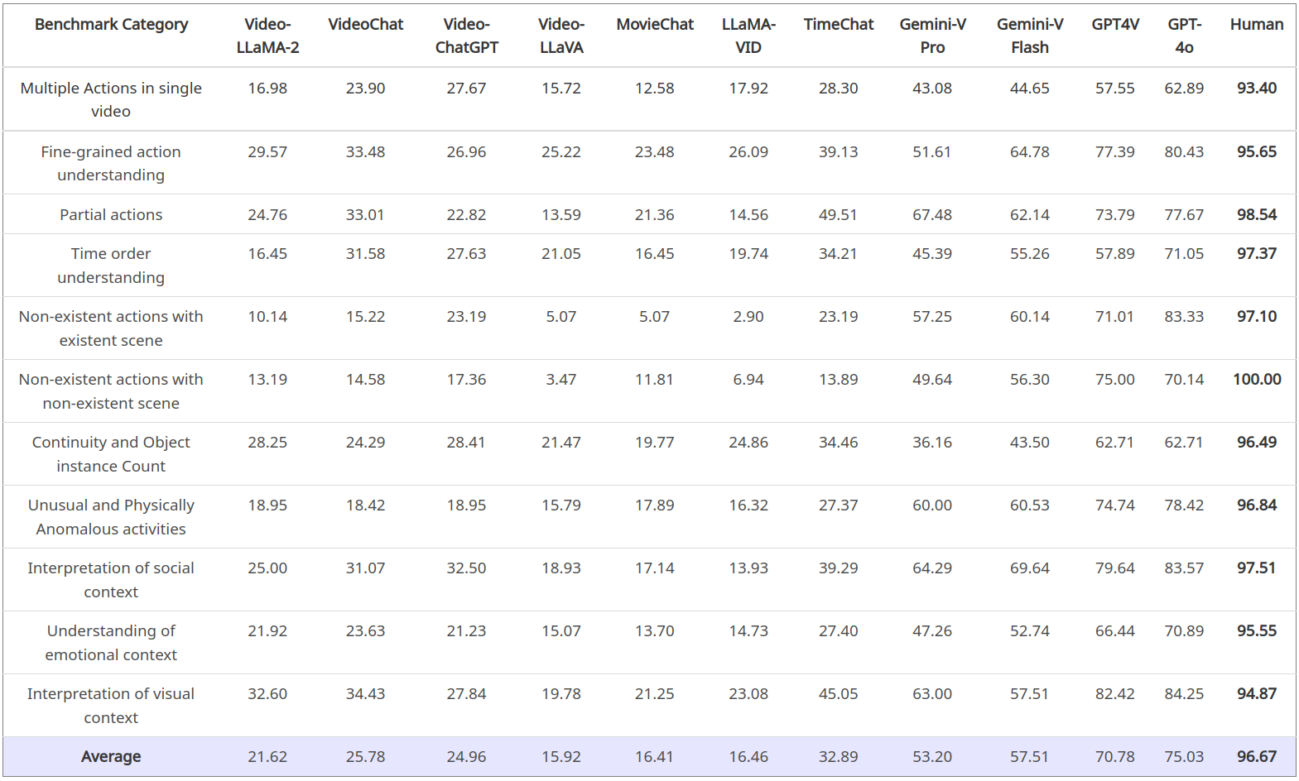The width and height of the screenshot is (1299, 781).
Task: Select 'Non-existent actions with existent scene' label
Action: pyautogui.click(x=111, y=328)
